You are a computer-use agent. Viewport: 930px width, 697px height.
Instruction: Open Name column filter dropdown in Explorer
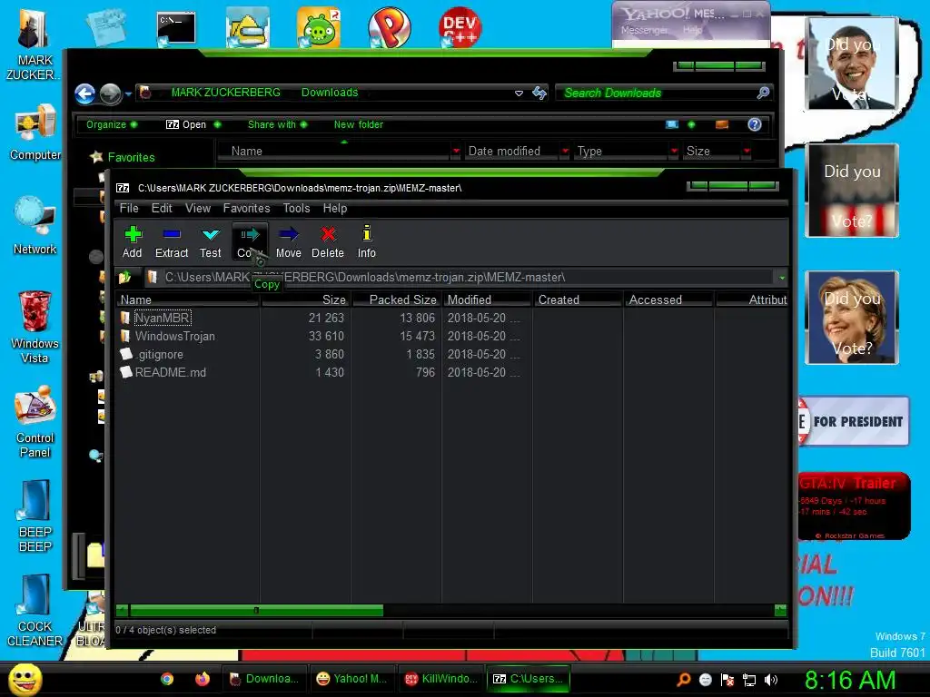point(456,152)
